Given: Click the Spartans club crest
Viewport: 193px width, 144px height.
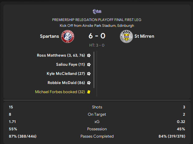Looking at the screenshot, I should (68, 37).
